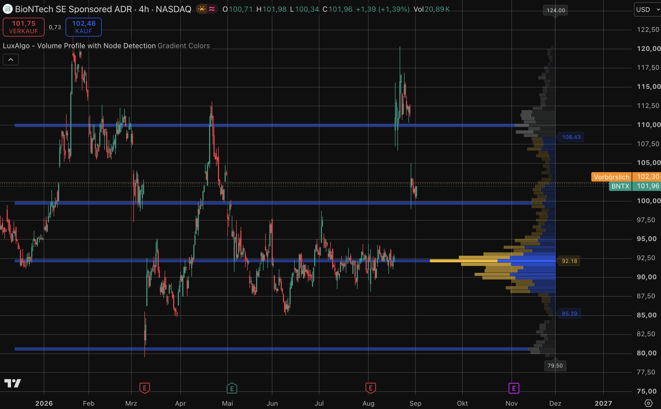
Task: Open the August earnings marker
Action: 370,388
